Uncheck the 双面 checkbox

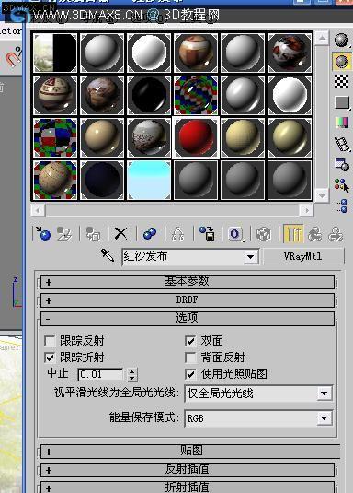tap(190, 341)
